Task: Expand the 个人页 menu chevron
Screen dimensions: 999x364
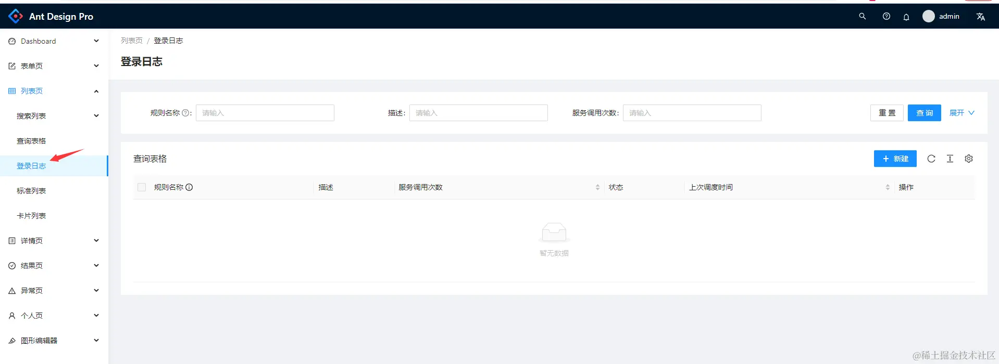Action: click(x=96, y=316)
